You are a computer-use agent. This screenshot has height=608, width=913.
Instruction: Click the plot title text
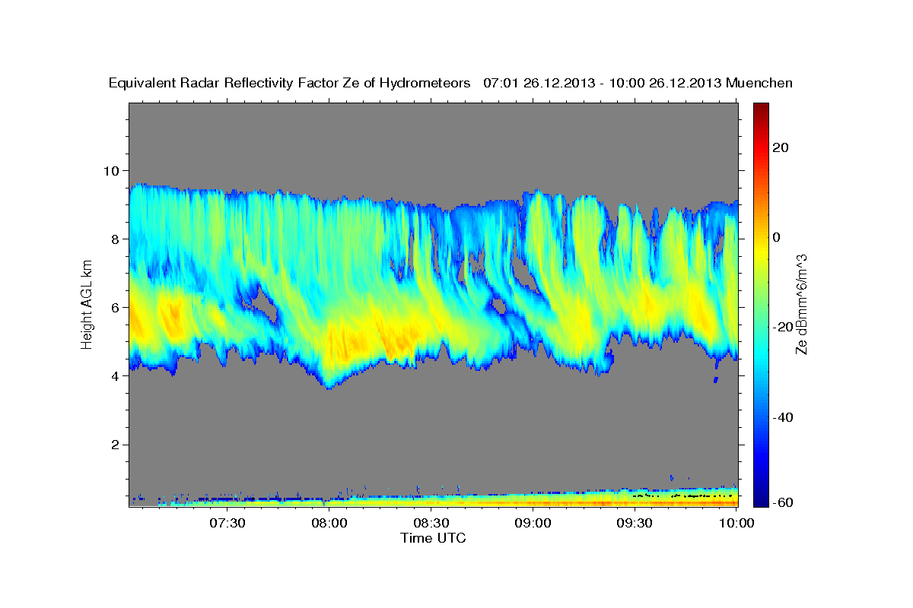(x=450, y=84)
